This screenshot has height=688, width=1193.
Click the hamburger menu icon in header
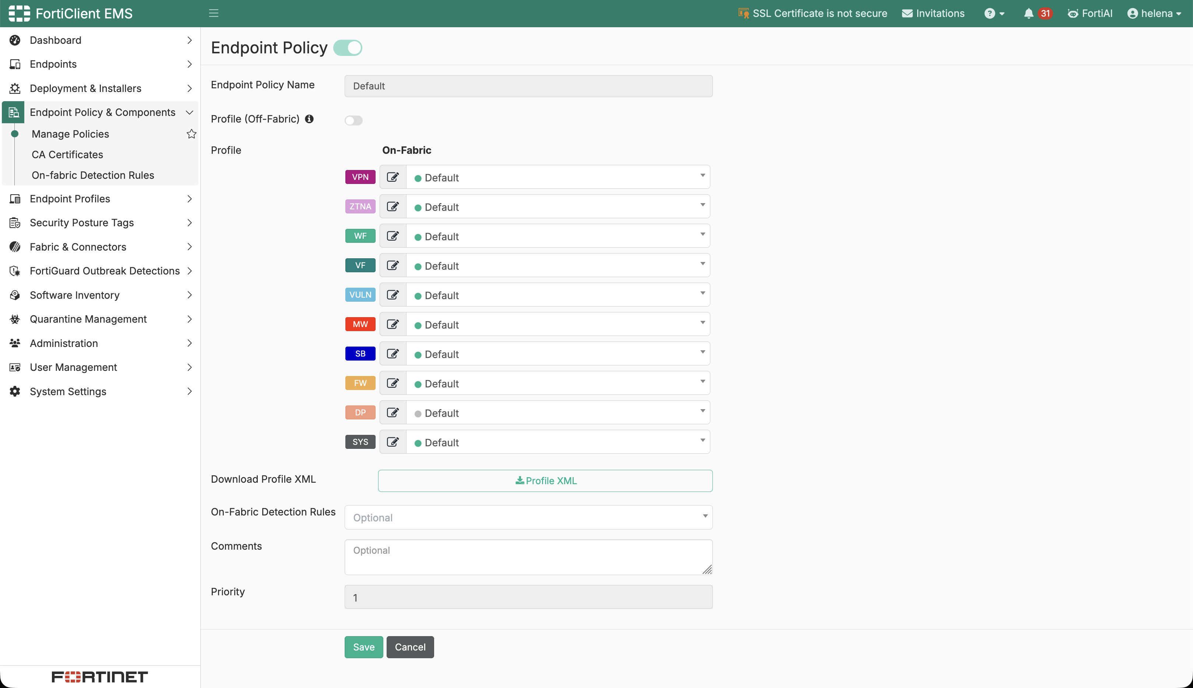tap(213, 13)
